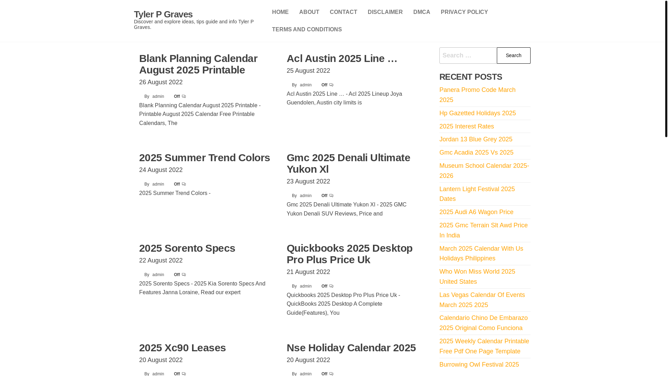
Task: Open Panera Promo Code March 2025 recent post
Action: pos(477,95)
